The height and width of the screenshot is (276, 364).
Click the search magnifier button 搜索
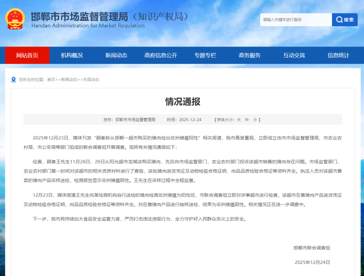(345, 20)
